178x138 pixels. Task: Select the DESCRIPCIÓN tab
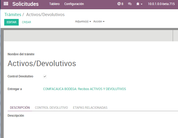20,108
